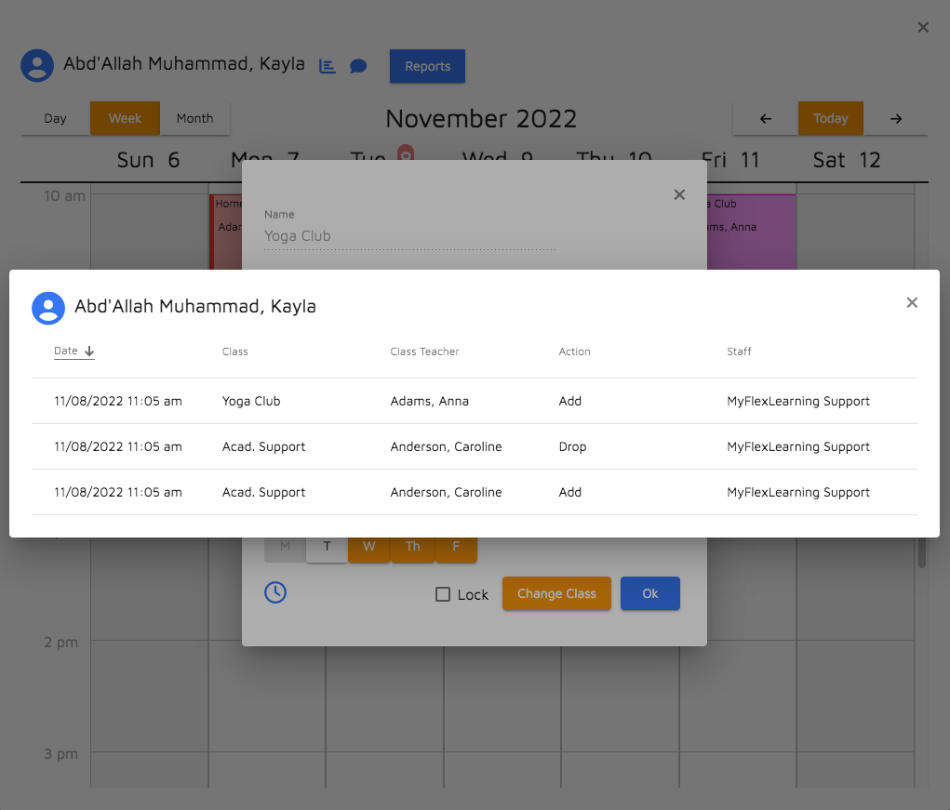Viewport: 950px width, 810px height.
Task: Click the blue Ok button
Action: click(x=649, y=593)
